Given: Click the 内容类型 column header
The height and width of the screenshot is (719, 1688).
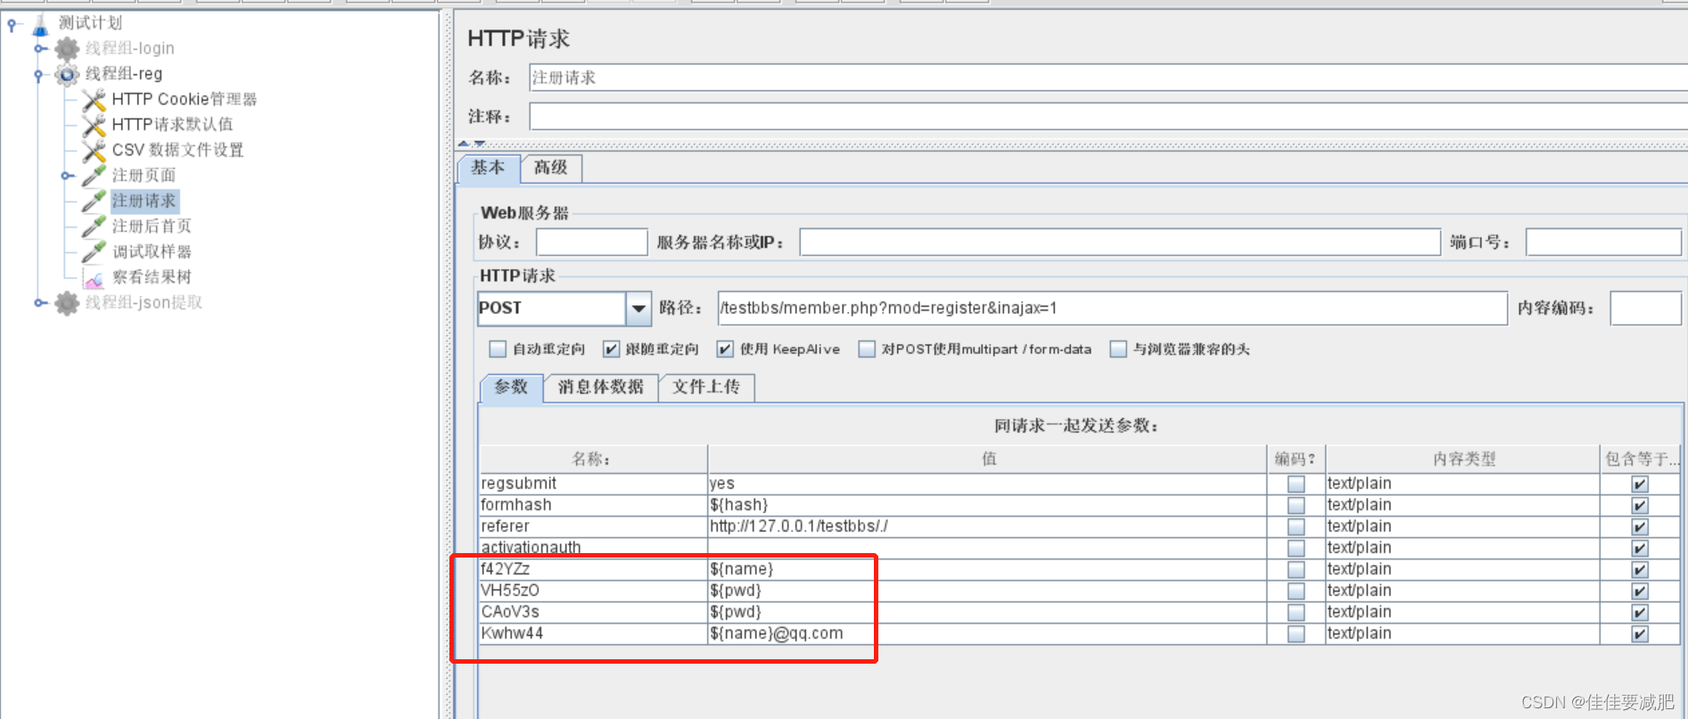Looking at the screenshot, I should click(1463, 459).
